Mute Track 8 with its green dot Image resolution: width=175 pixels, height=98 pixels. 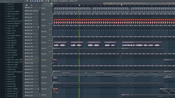click(x=51, y=24)
